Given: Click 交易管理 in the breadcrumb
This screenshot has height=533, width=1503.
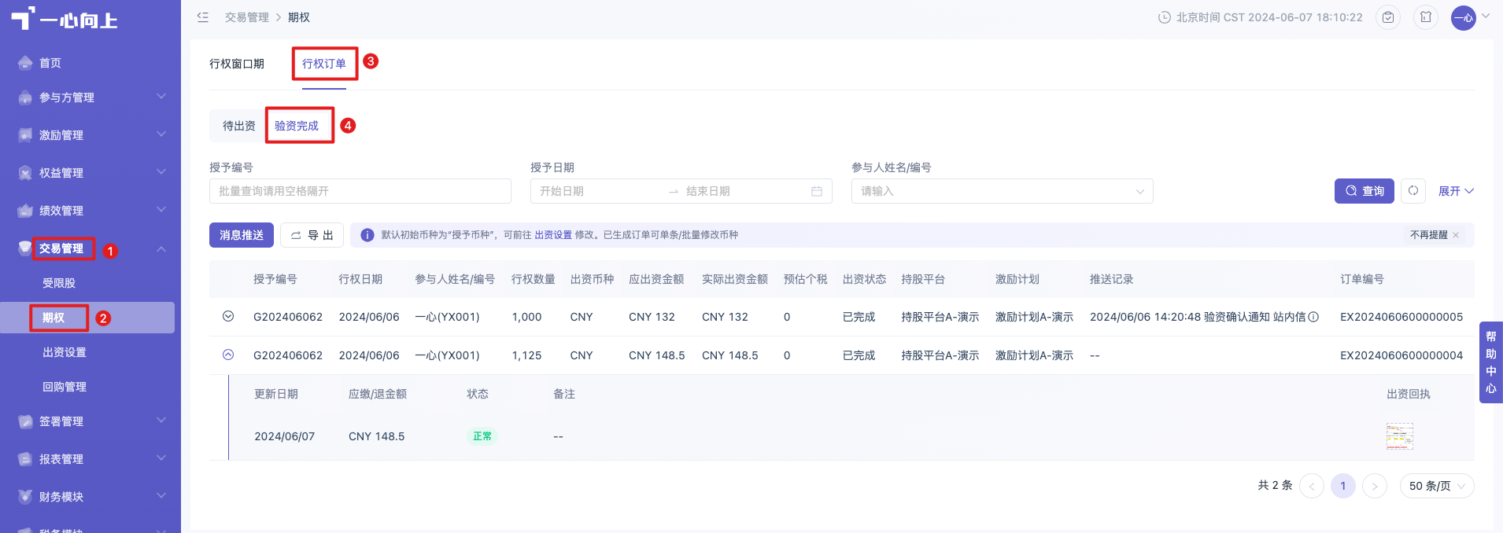Looking at the screenshot, I should [247, 17].
